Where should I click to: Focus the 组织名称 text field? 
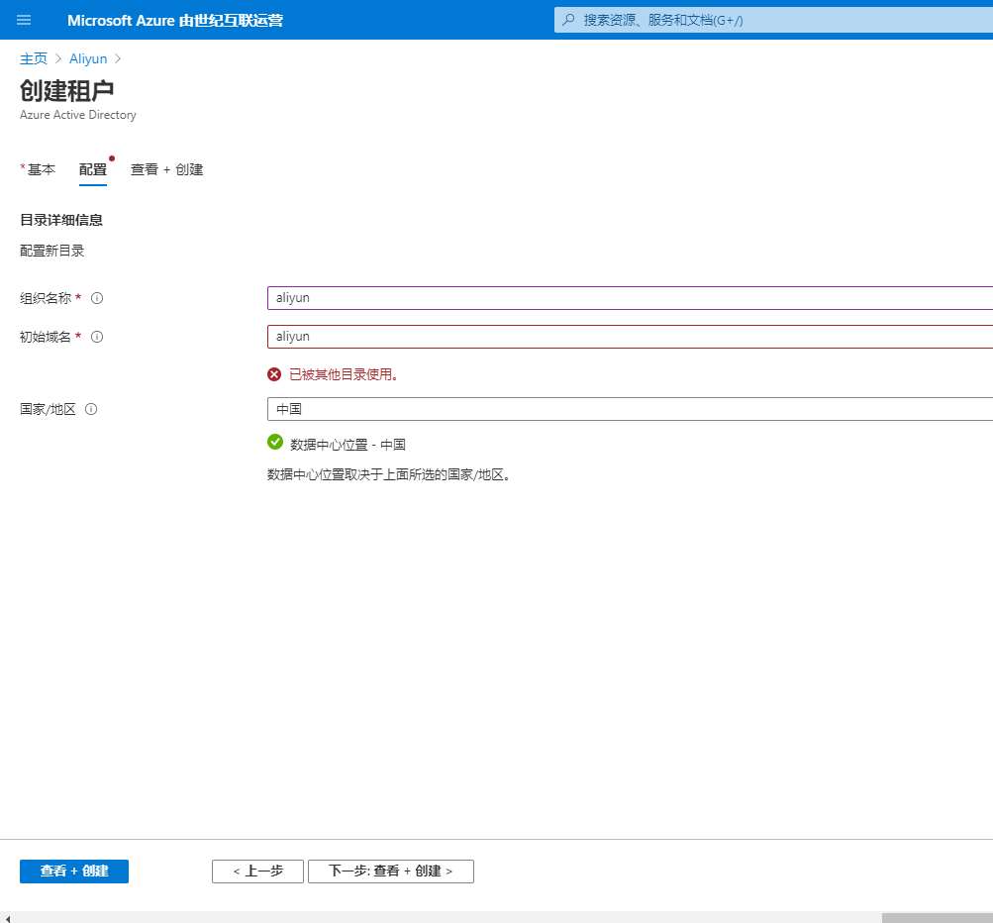pos(630,298)
